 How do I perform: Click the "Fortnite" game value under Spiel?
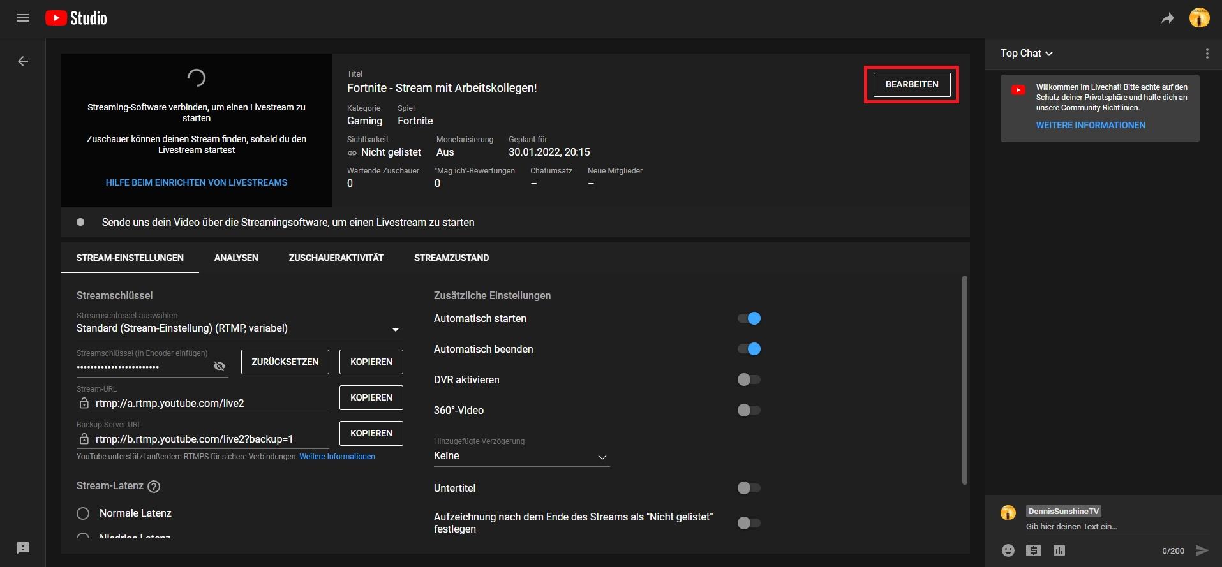point(415,121)
